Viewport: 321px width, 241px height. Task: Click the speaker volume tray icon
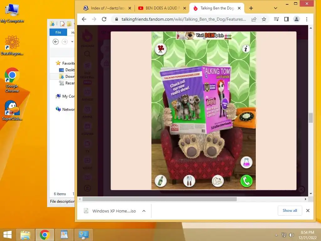coord(291,235)
